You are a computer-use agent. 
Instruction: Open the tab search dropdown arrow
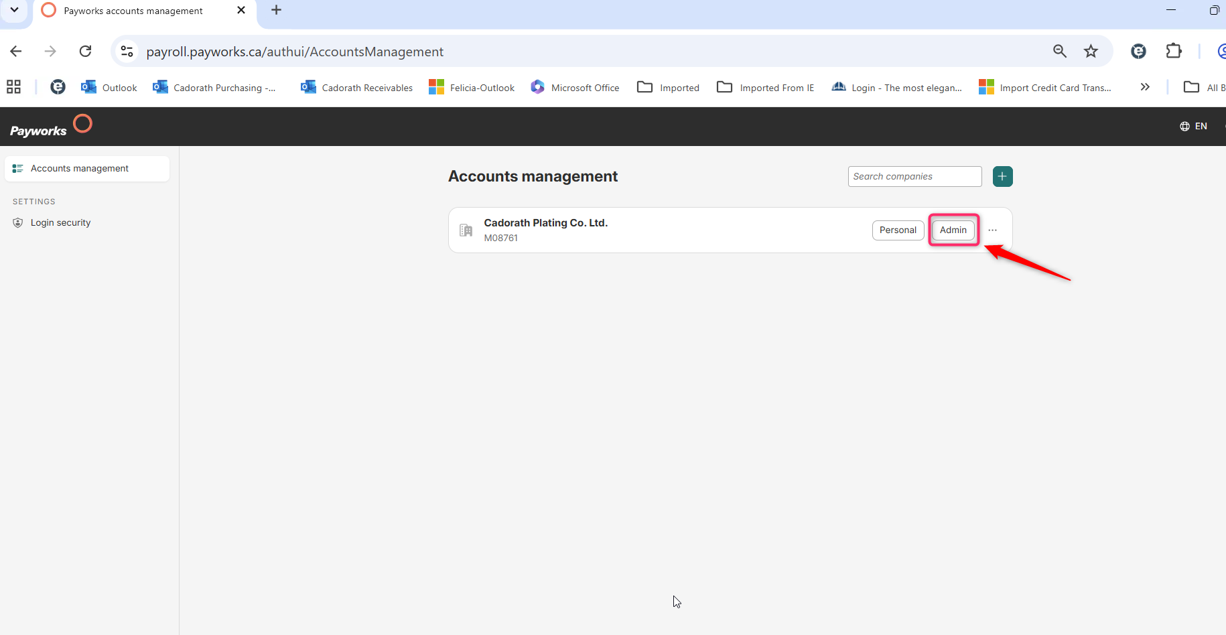(14, 10)
